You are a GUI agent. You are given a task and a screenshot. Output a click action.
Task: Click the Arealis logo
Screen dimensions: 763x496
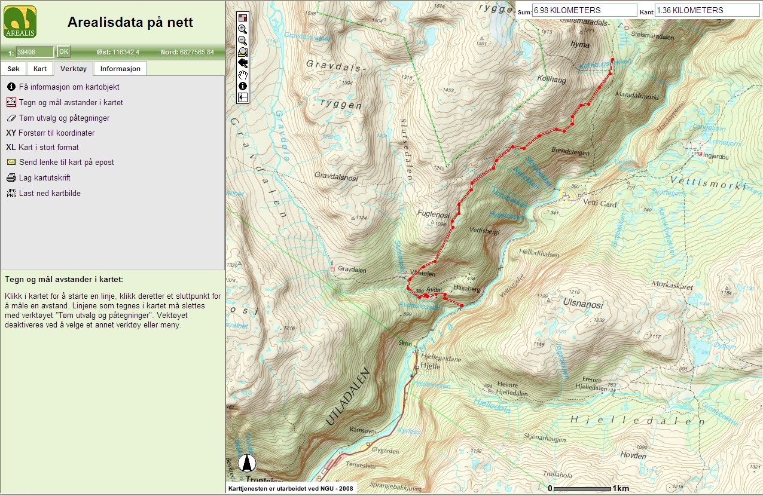20,22
